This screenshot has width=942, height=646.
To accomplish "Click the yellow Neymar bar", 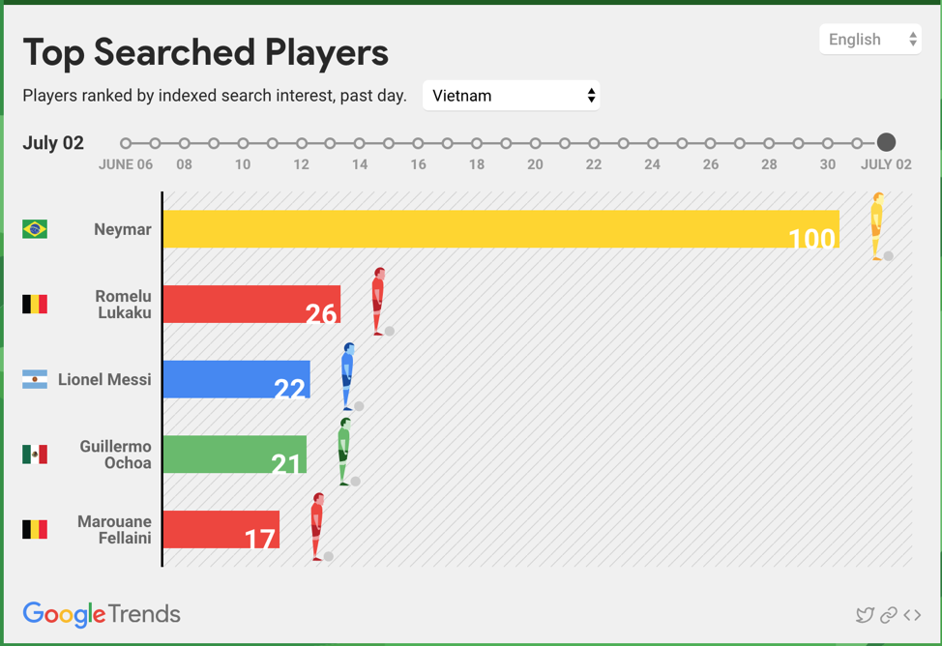I will tap(484, 229).
